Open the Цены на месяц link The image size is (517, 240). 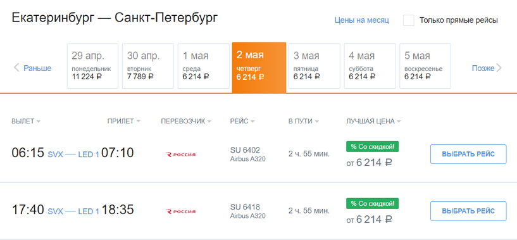tap(362, 20)
